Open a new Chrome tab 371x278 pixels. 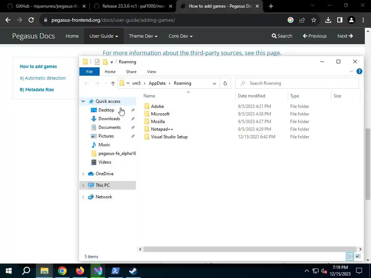271,6
